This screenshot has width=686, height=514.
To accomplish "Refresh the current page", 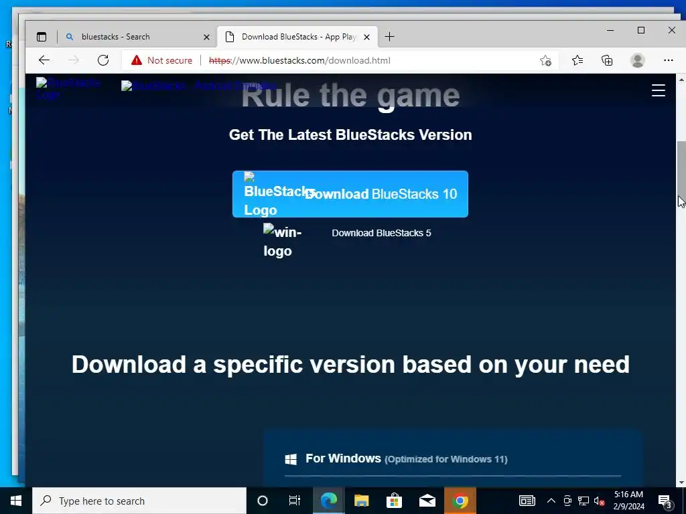I will point(103,60).
